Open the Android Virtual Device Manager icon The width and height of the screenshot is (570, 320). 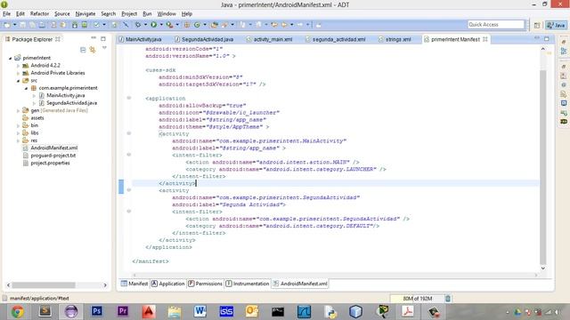coord(85,25)
